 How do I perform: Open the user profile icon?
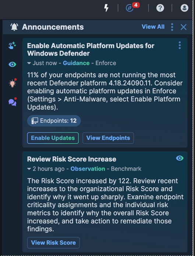[184, 8]
